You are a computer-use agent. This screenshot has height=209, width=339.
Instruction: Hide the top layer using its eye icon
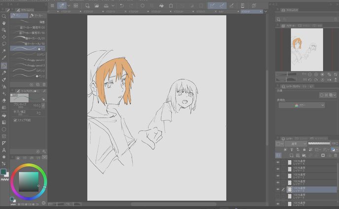278,162
